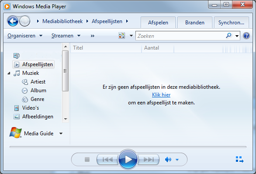The image size is (256, 174).
Task: Open the Media Guide dropdown arrow
Action: [61, 134]
